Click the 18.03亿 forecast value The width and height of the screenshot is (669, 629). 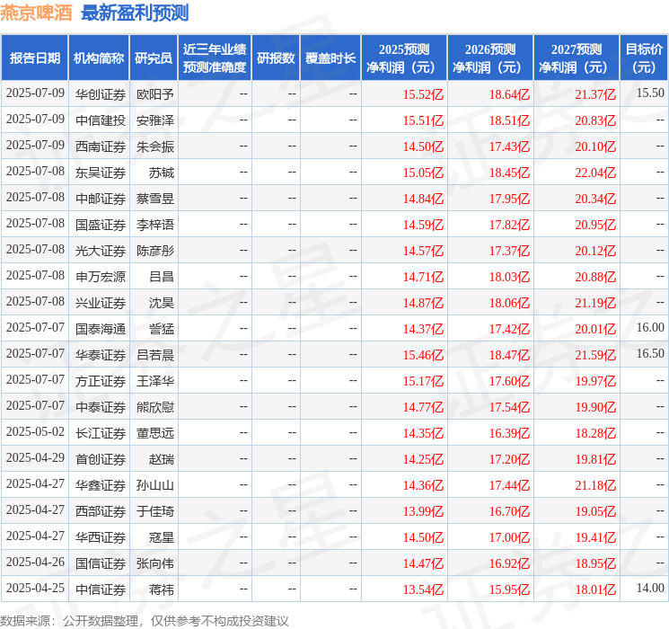[509, 277]
